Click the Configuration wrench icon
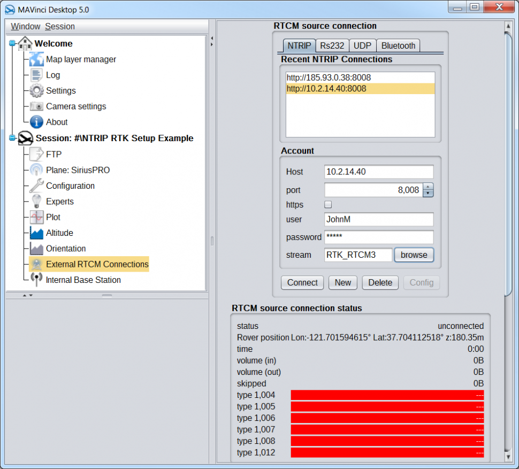 pos(36,186)
